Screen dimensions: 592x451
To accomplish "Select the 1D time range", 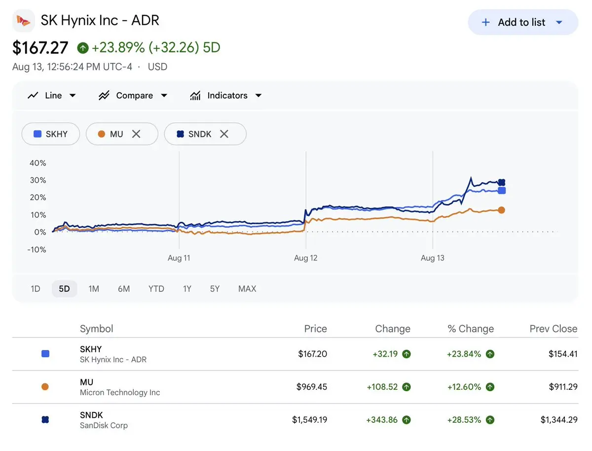I will point(36,288).
